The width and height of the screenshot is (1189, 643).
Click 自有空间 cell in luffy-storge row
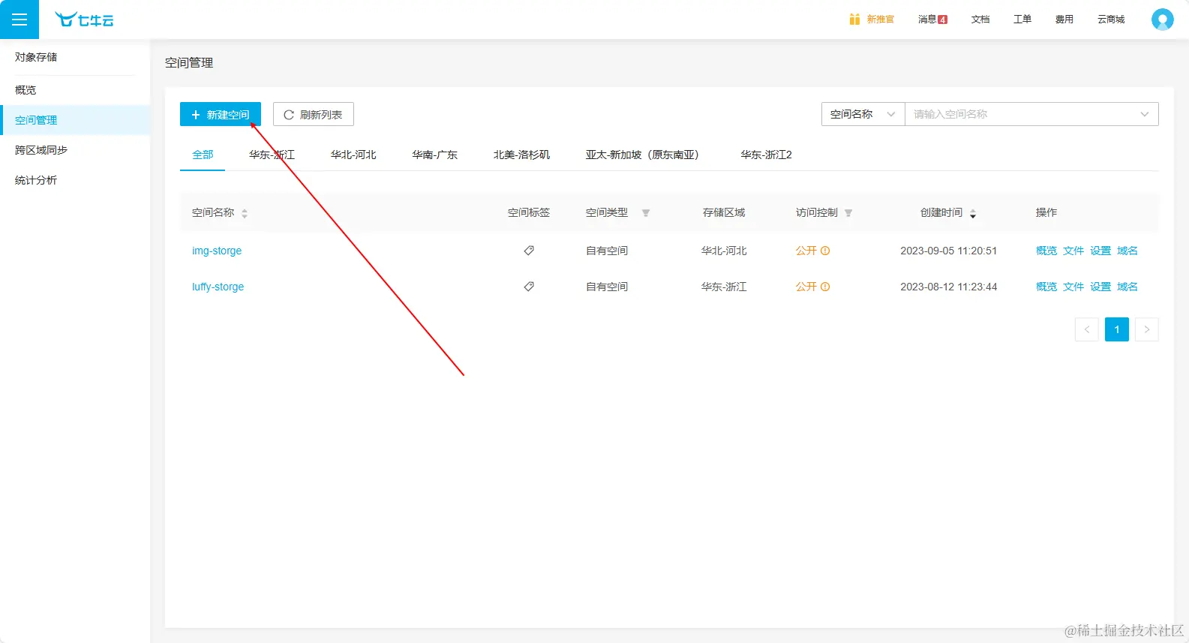click(x=607, y=287)
